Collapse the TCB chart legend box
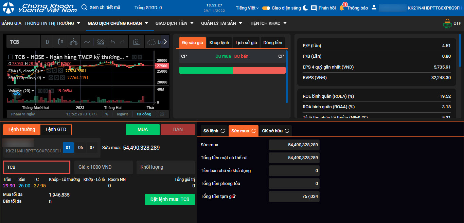The image size is (464, 223). pos(11,57)
